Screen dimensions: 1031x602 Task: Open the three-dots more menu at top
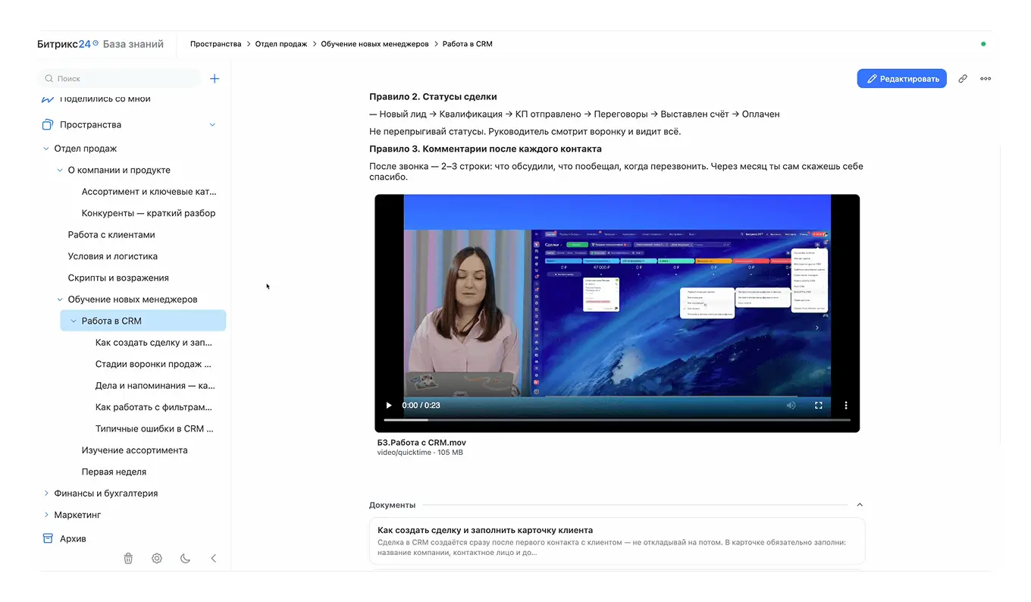click(986, 78)
